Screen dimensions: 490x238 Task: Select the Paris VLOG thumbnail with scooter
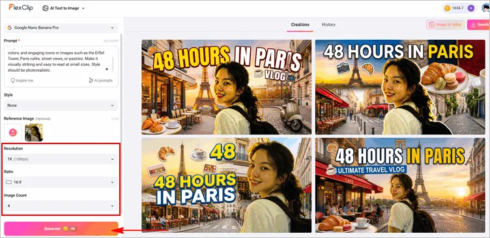(227, 87)
